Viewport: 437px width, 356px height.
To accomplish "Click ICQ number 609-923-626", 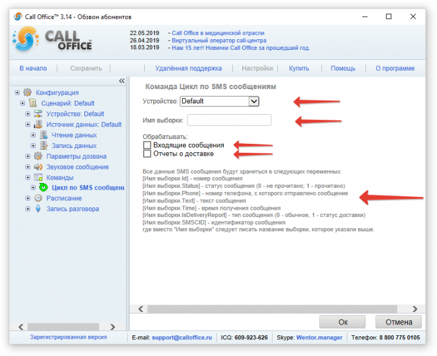I will point(251,338).
